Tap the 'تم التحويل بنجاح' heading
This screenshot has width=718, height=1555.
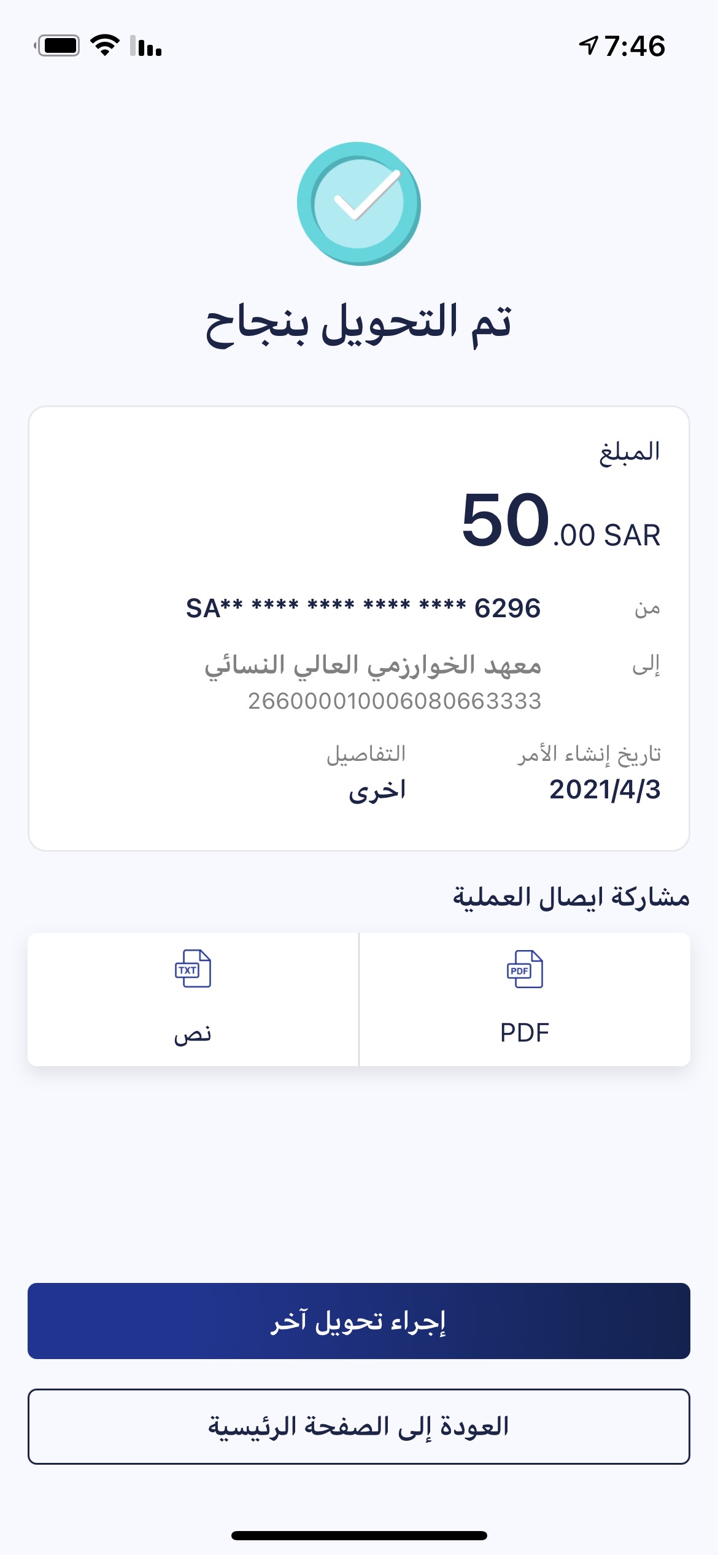[359, 324]
